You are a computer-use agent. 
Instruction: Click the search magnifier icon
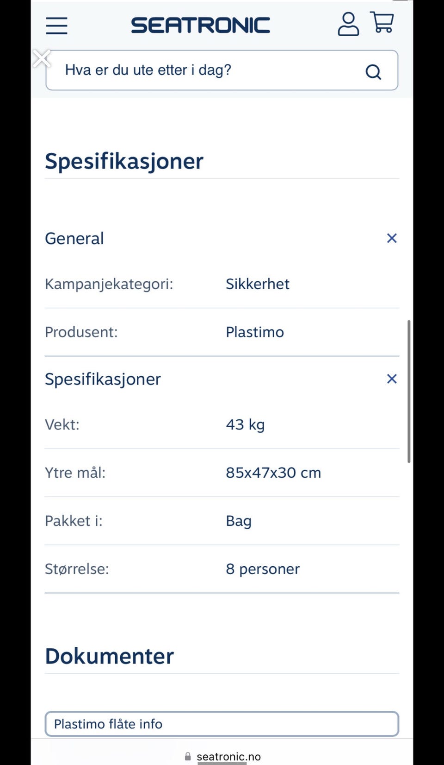click(x=373, y=72)
